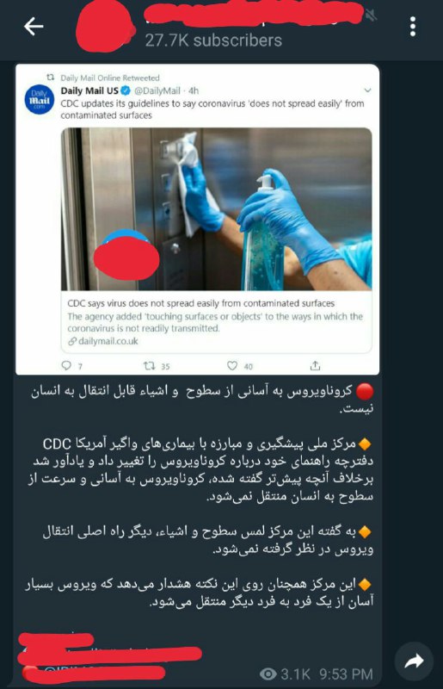
Task: Tap the 9:53 PM message timestamp
Action: [x=346, y=673]
